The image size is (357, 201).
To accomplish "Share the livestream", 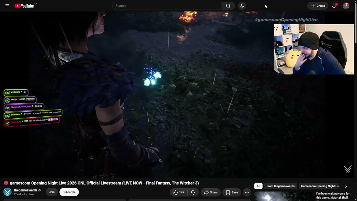I will pos(211,192).
